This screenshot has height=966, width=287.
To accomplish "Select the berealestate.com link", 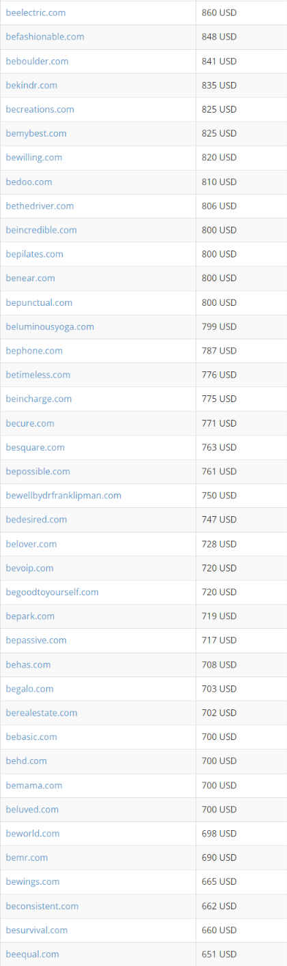I will tap(42, 713).
